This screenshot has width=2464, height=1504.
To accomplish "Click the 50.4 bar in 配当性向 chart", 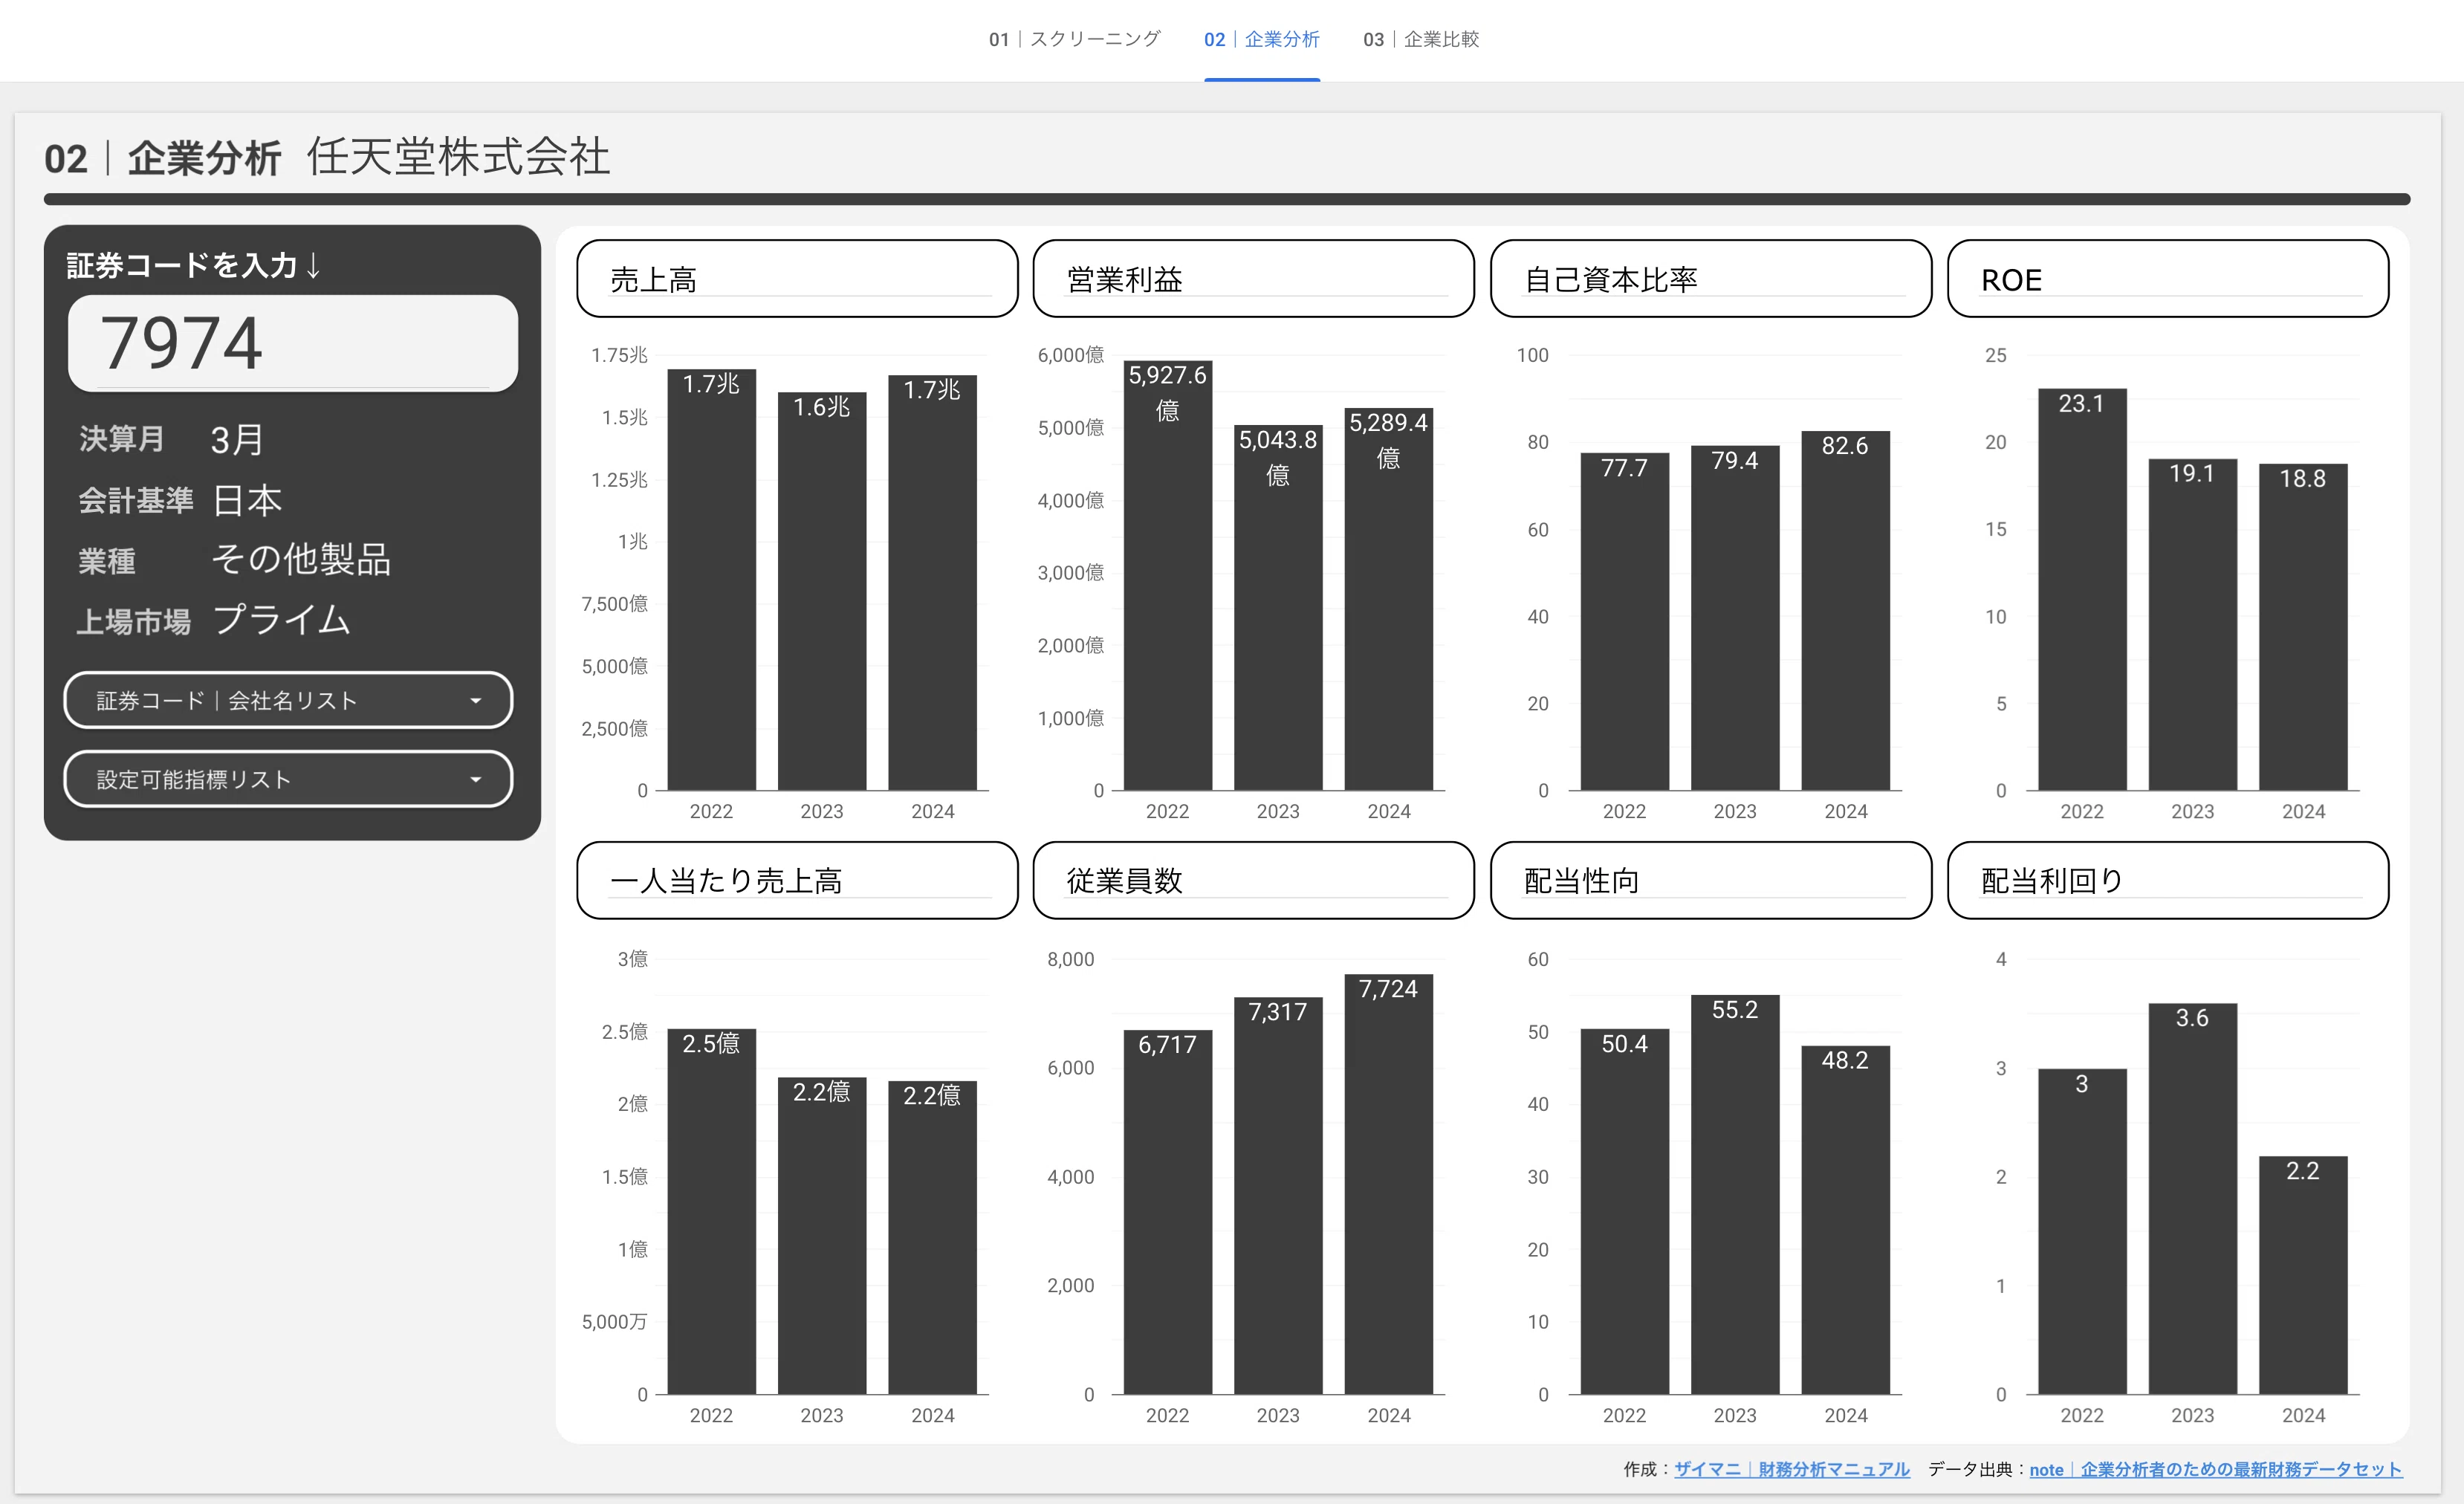I will [1624, 1212].
